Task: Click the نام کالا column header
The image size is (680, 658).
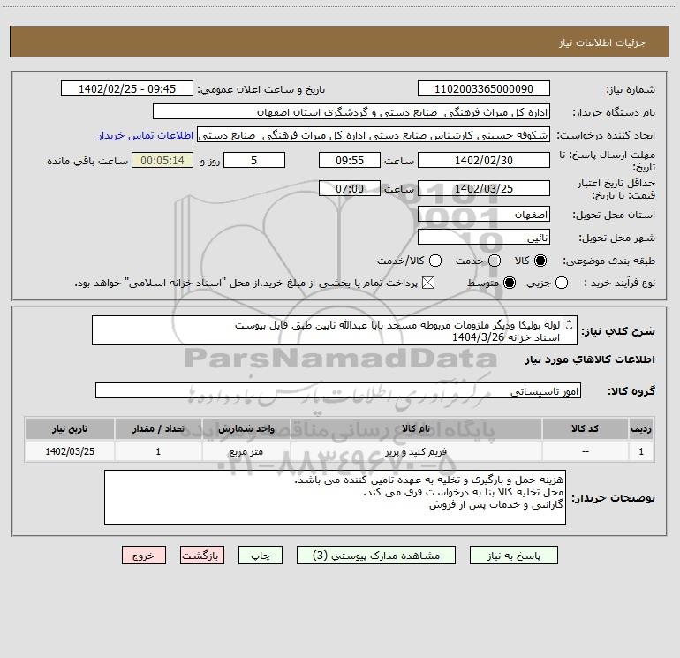Action: coord(416,428)
